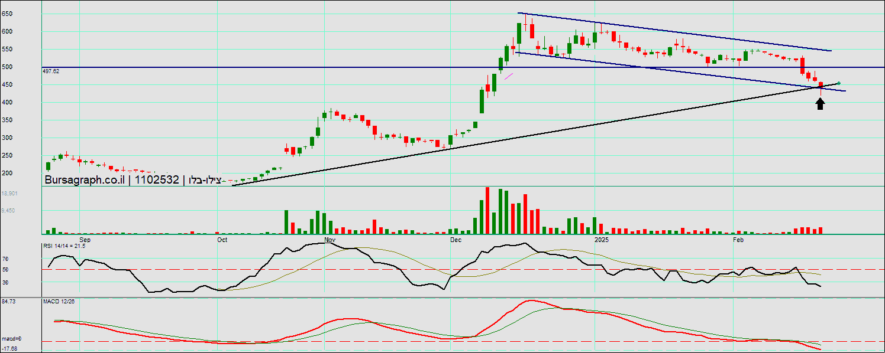The height and width of the screenshot is (353, 885).
Task: Select the ticker number 1102532
Action: pyautogui.click(x=157, y=180)
